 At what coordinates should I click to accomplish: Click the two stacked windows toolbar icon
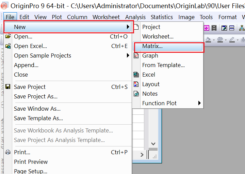[232, 28]
